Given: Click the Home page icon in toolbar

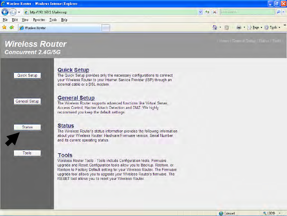Looking at the screenshot, I should pos(215,27).
